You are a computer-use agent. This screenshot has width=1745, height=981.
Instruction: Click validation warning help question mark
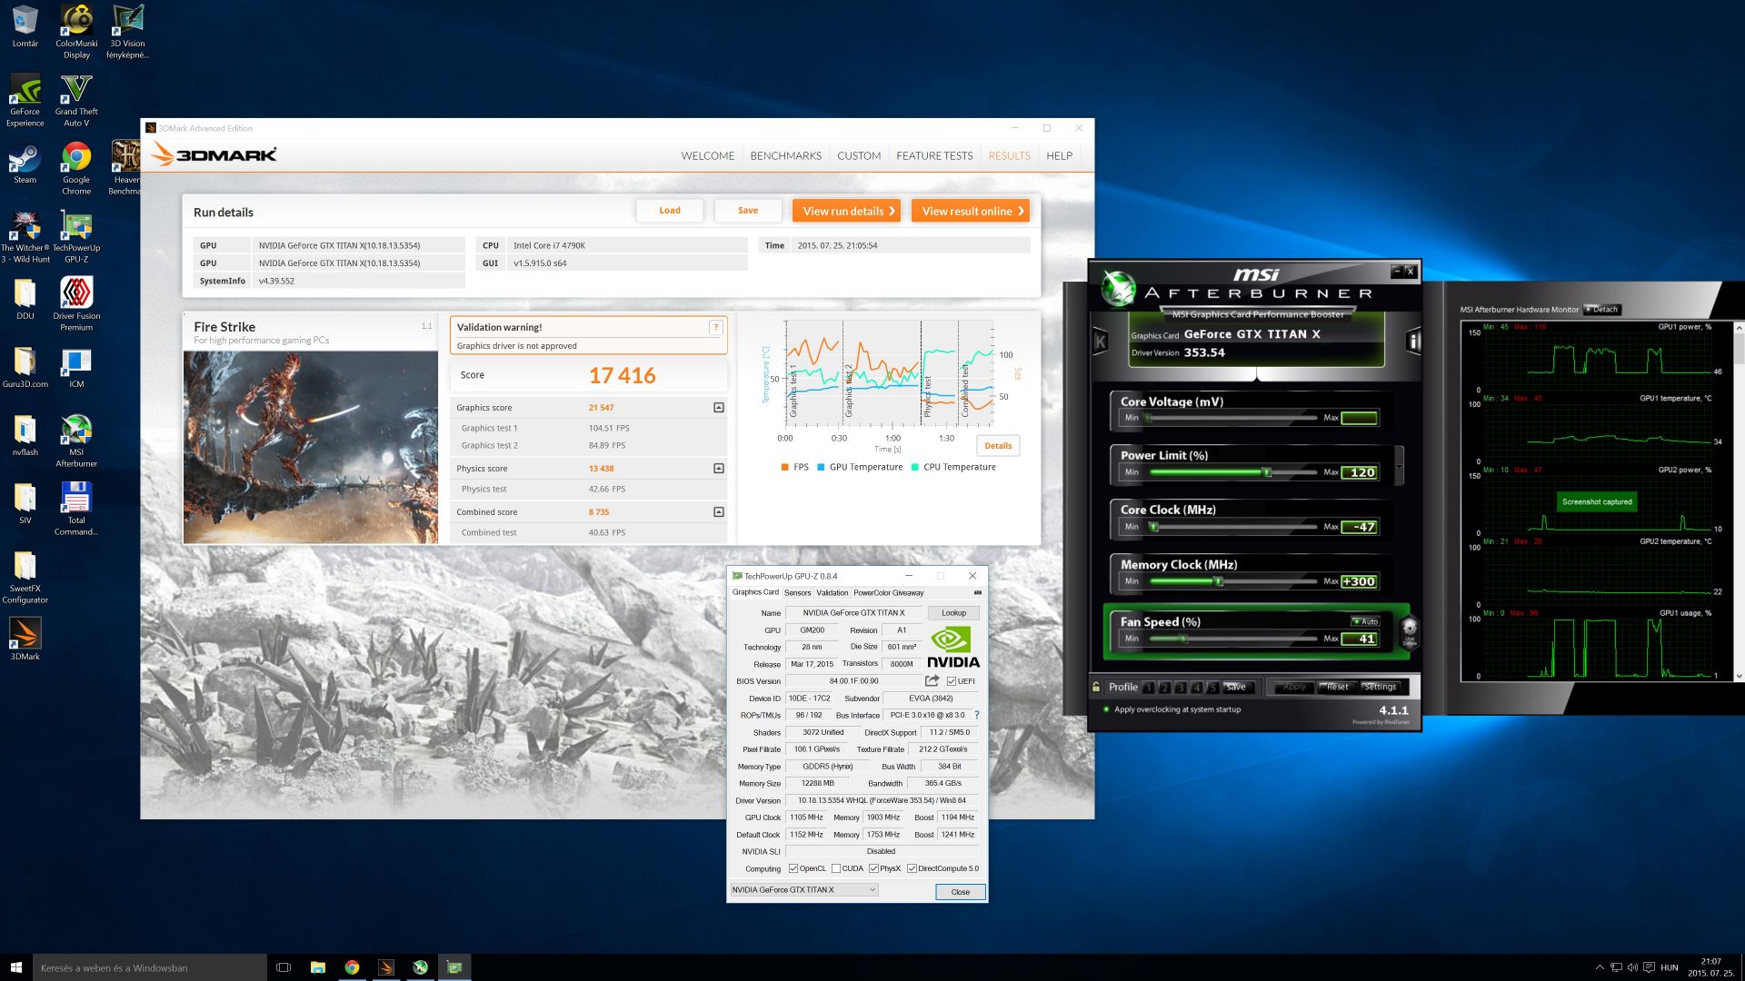716,327
